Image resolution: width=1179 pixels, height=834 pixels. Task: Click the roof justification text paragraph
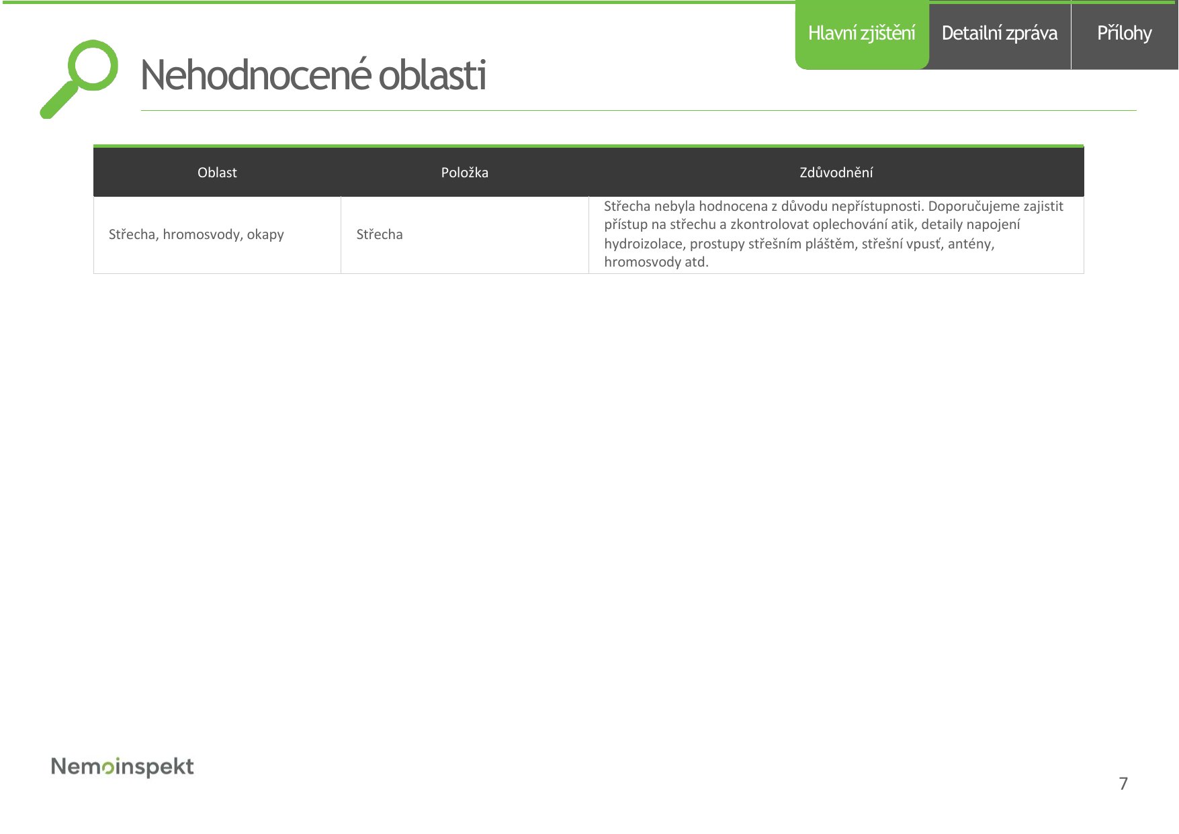pos(834,234)
